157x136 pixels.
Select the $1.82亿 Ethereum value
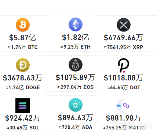pos(76,37)
